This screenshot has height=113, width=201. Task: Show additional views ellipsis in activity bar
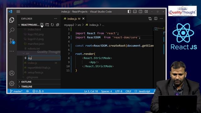click(12, 51)
